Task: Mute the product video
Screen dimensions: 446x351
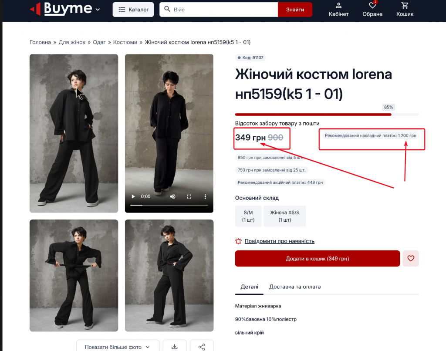Action: click(173, 196)
